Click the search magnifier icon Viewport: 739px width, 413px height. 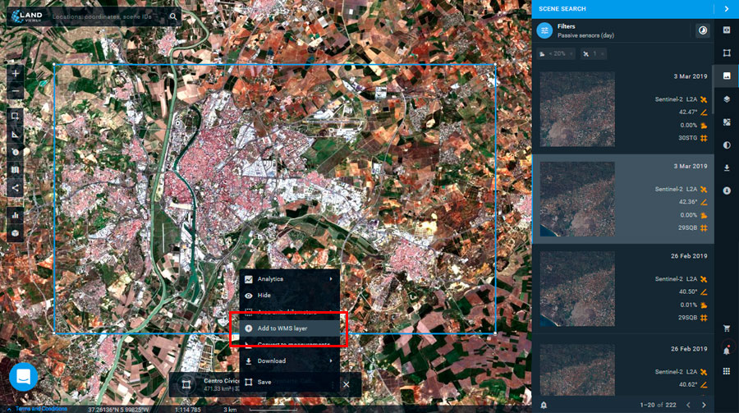(x=173, y=16)
